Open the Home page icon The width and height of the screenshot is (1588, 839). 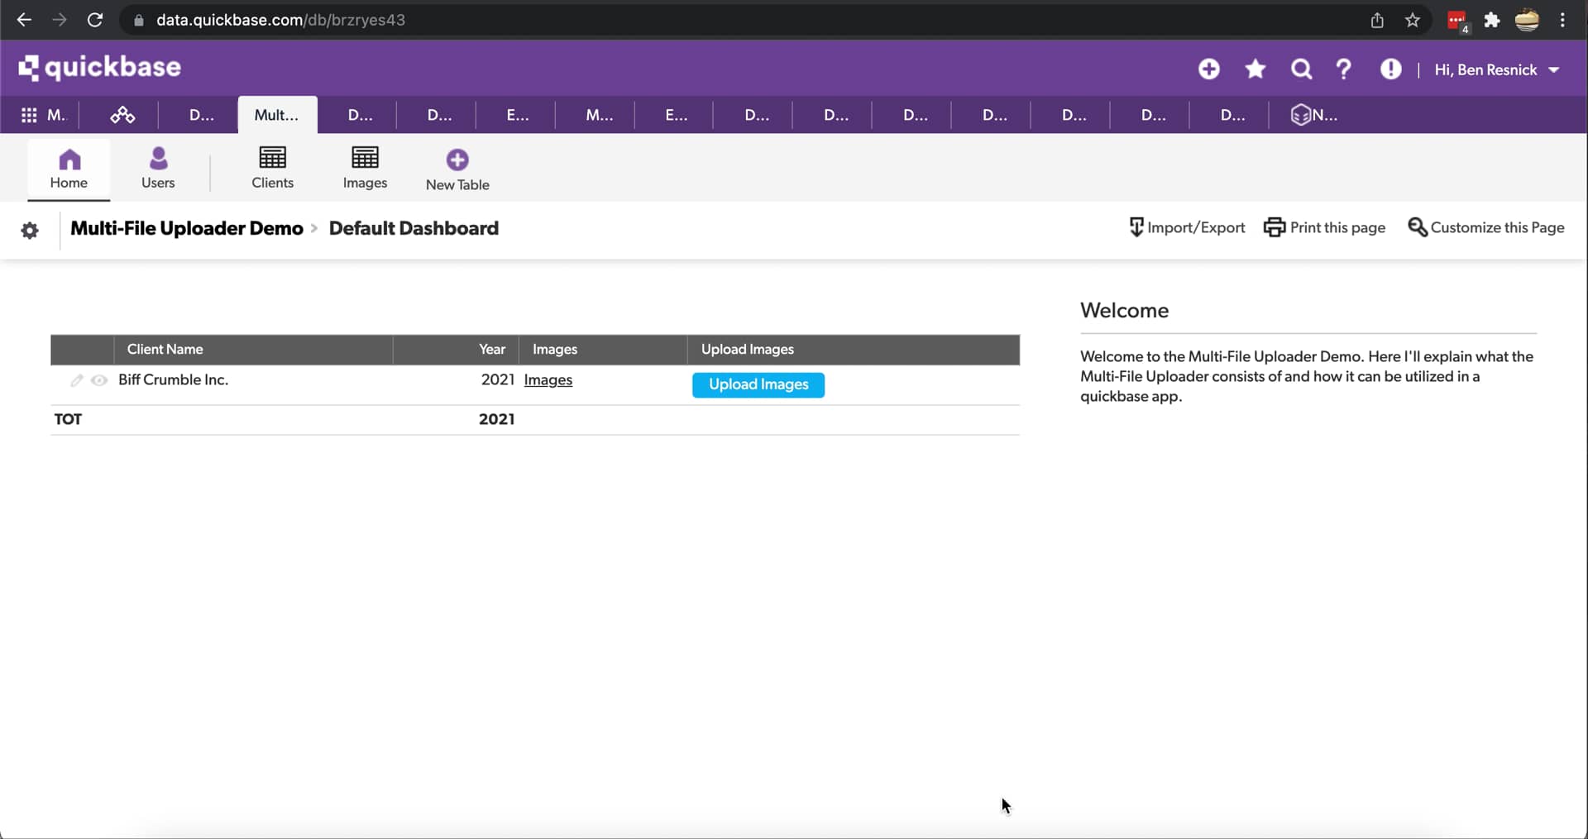click(x=68, y=168)
